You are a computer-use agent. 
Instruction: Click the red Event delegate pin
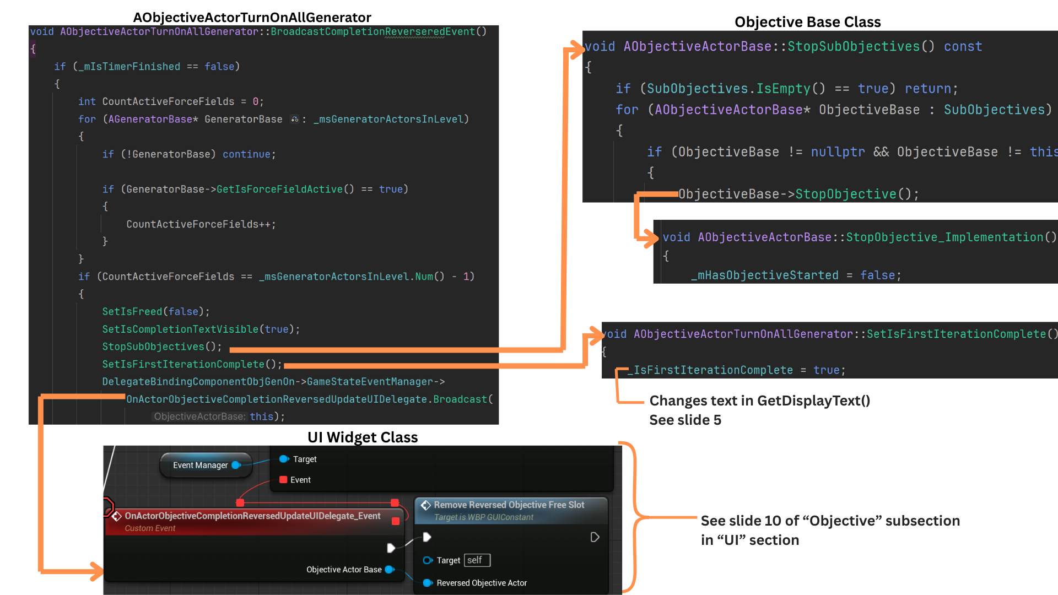tap(283, 480)
